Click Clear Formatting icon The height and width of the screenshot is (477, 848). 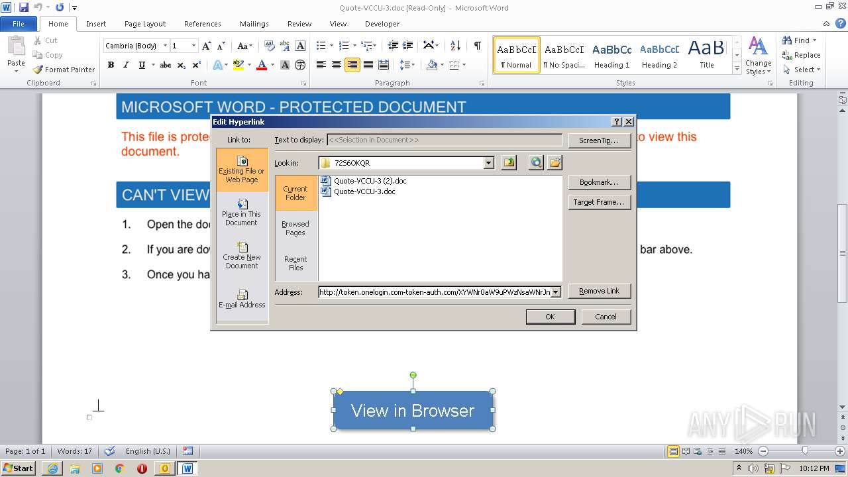269,46
